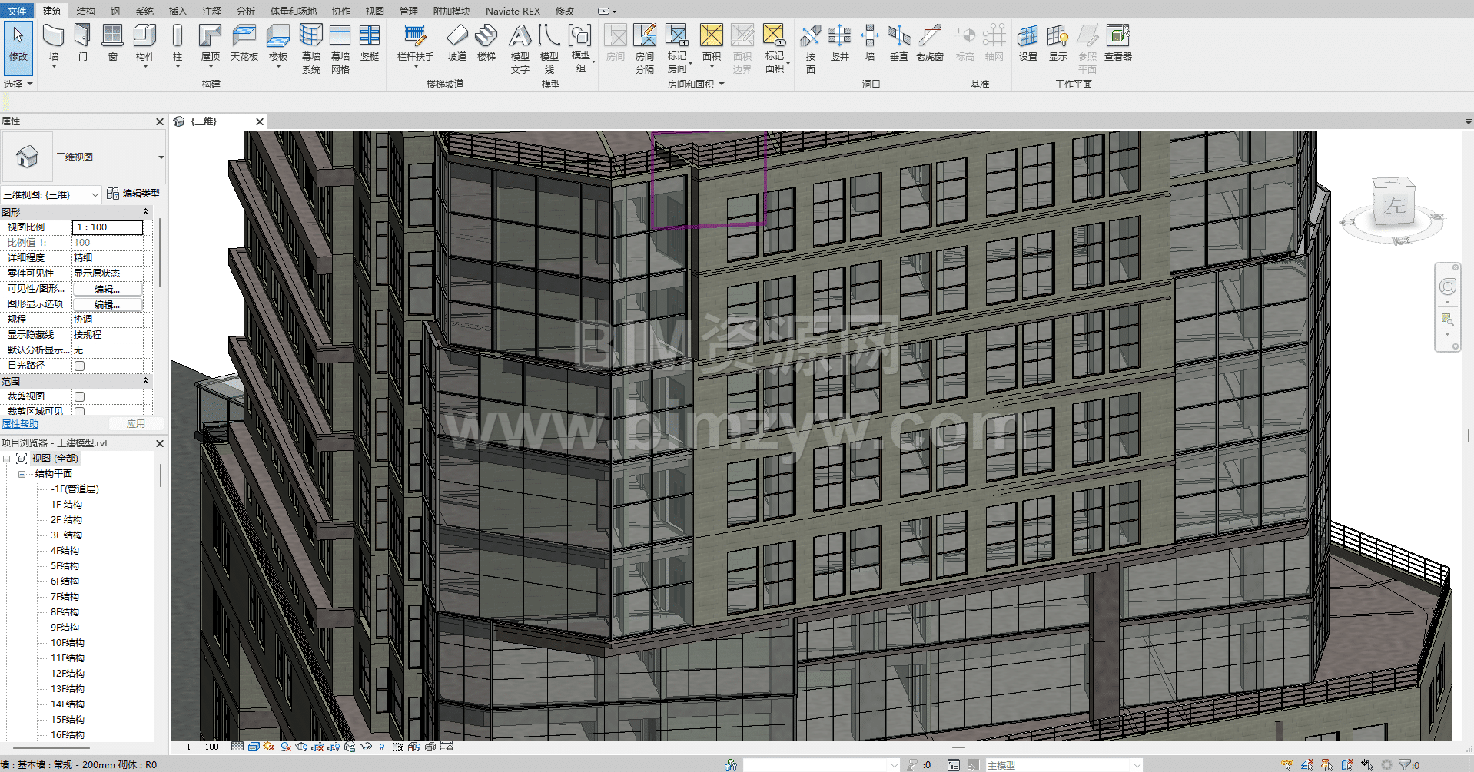Toggle temporary hide/isolate glasses icon

[366, 746]
